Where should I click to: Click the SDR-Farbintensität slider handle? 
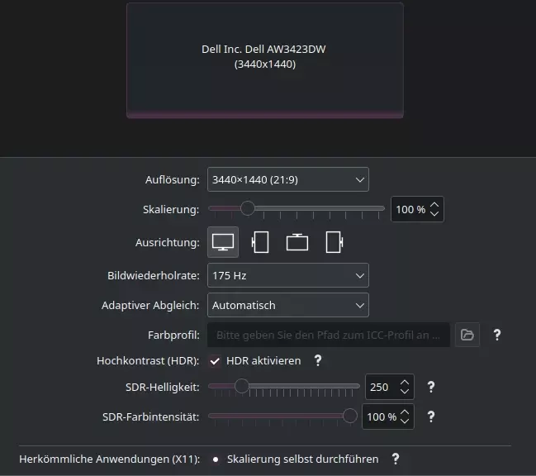pyautogui.click(x=349, y=416)
